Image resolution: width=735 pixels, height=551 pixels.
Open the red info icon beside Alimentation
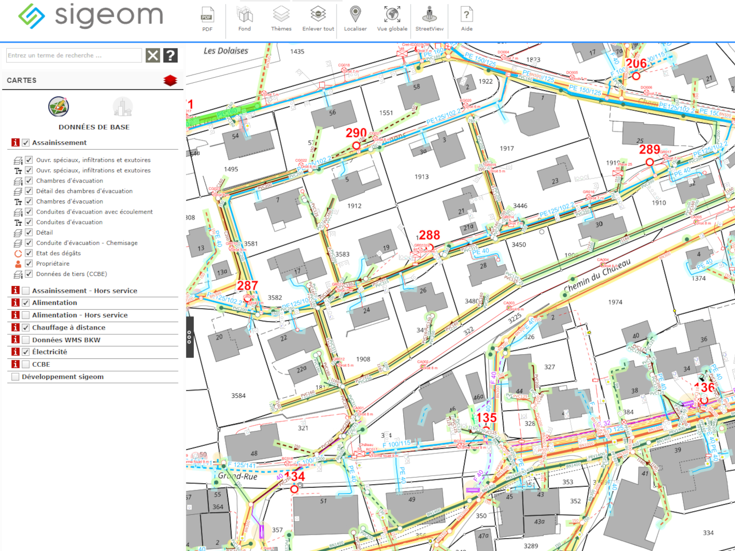tap(15, 303)
